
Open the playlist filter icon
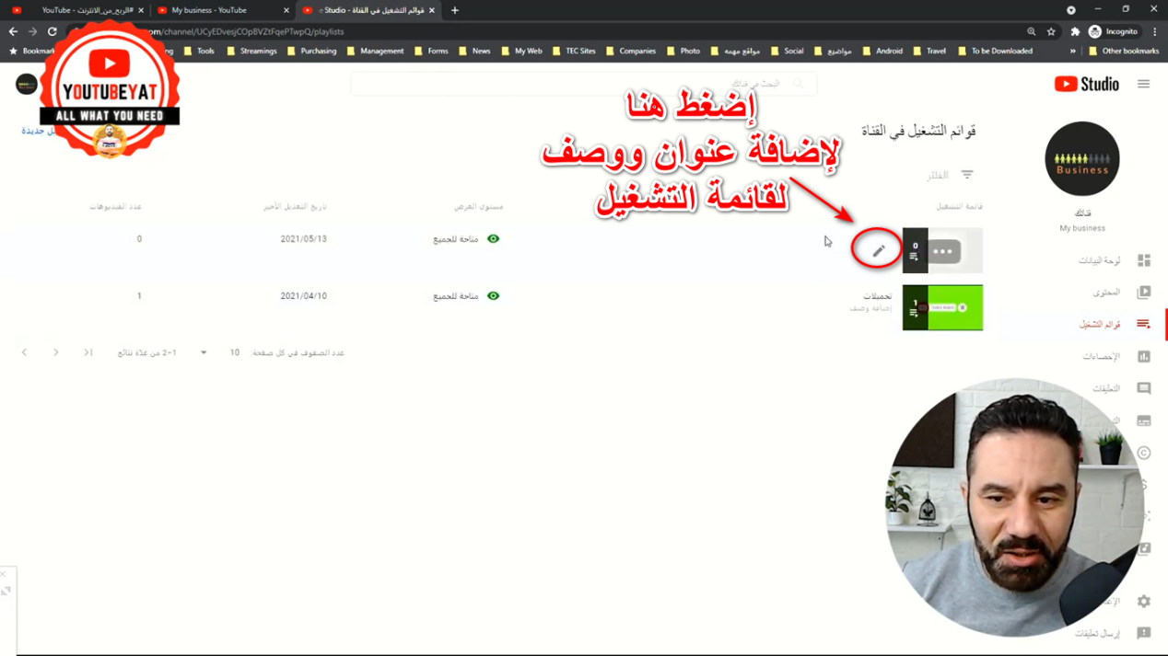[967, 175]
